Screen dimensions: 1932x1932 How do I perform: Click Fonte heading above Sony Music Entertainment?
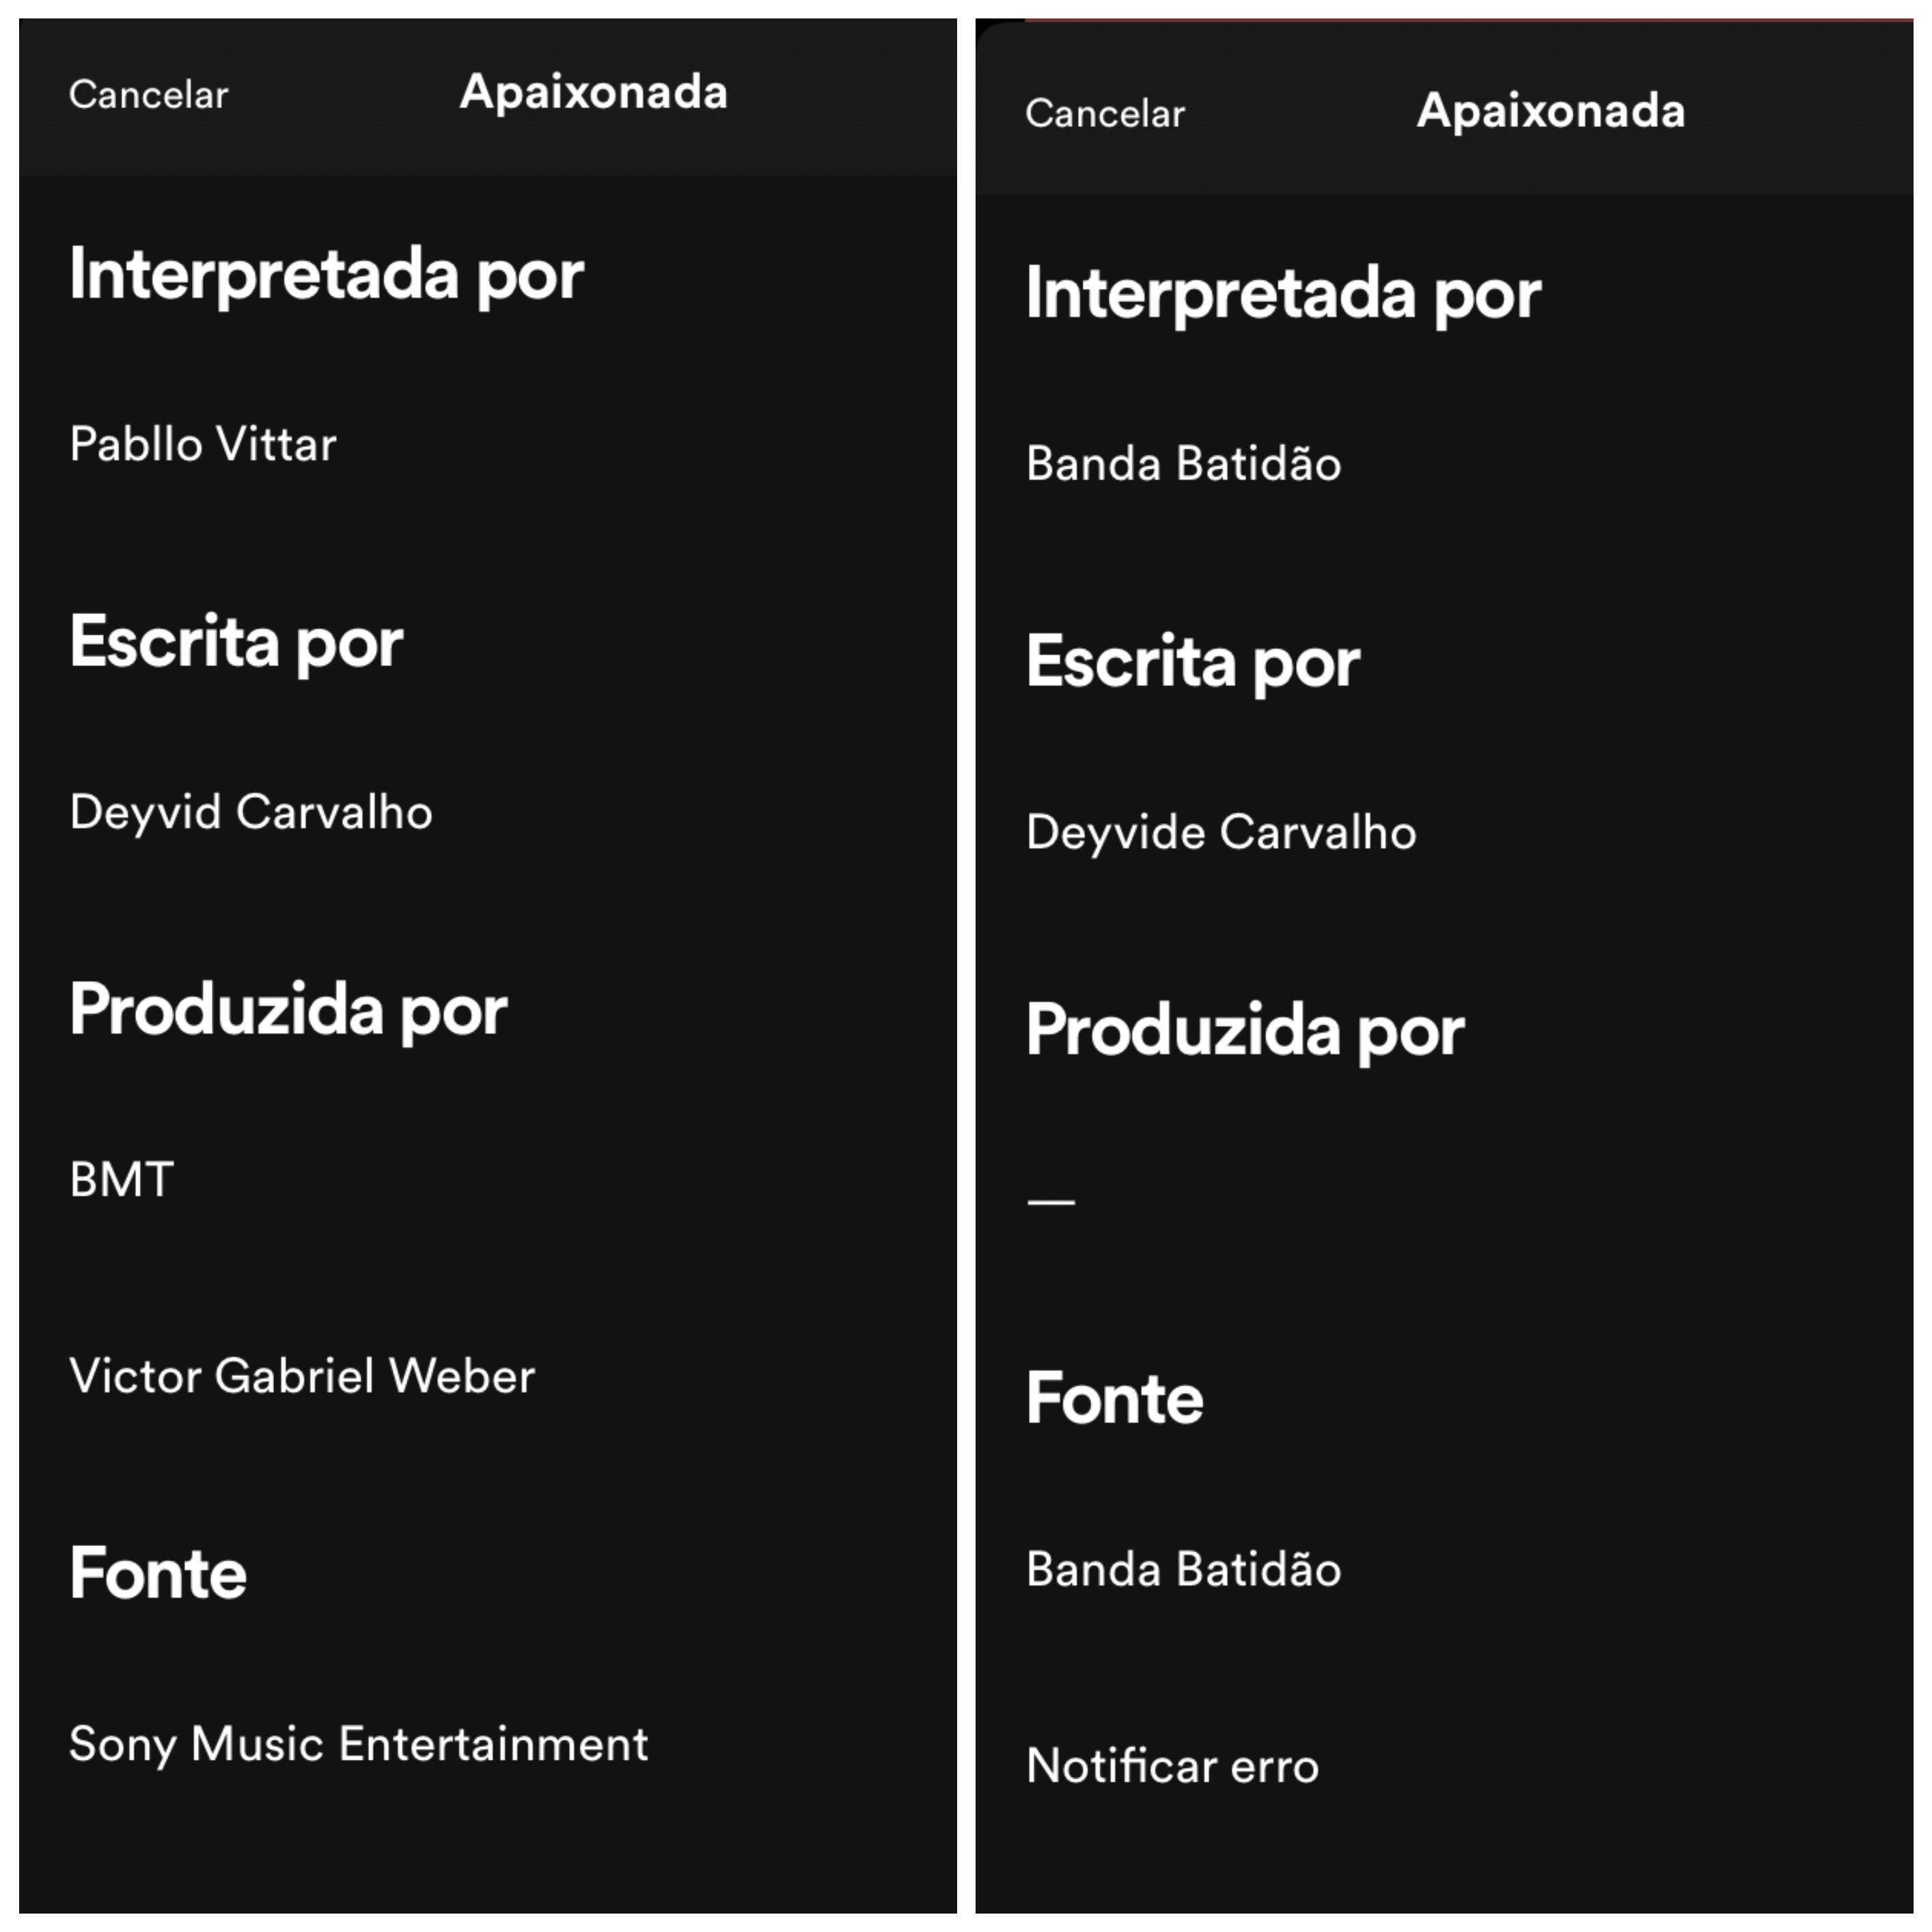pyautogui.click(x=158, y=1574)
